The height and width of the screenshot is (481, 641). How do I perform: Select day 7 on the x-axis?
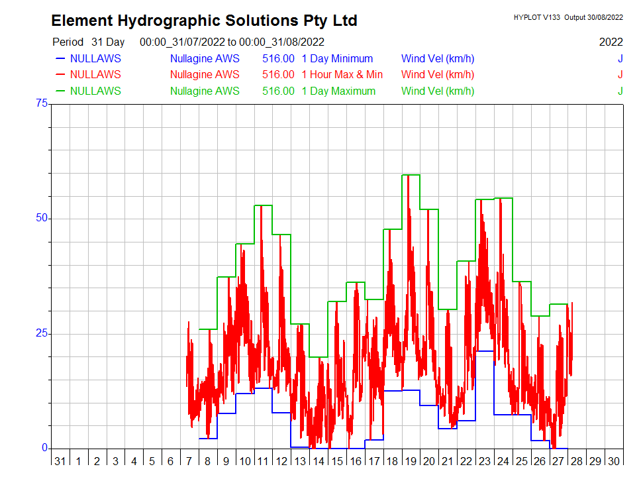[189, 461]
